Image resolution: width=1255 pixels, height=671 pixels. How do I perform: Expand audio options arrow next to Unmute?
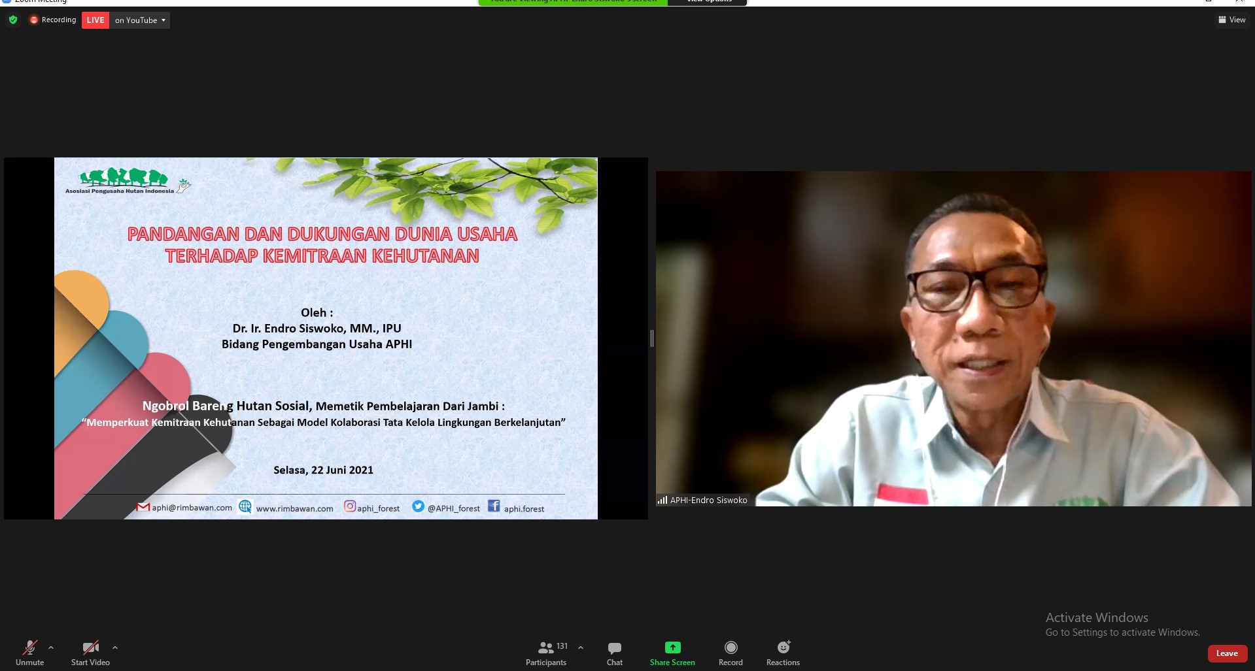click(x=51, y=647)
